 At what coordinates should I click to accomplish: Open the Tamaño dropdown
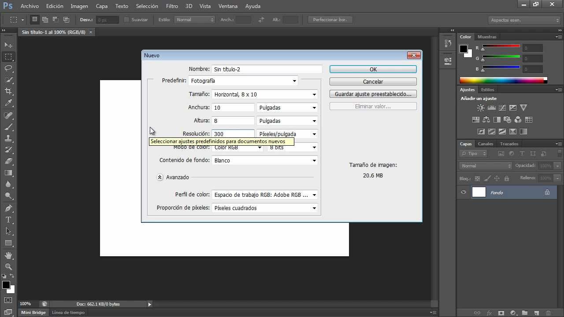click(265, 94)
